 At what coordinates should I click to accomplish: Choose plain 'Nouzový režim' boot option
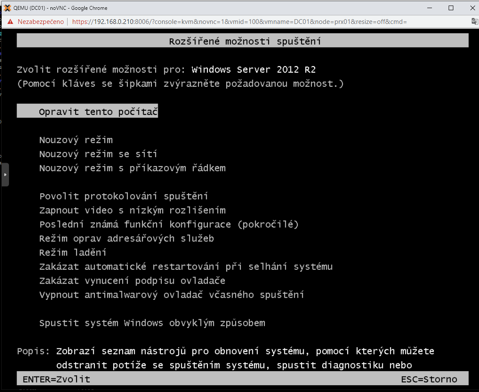point(76,140)
